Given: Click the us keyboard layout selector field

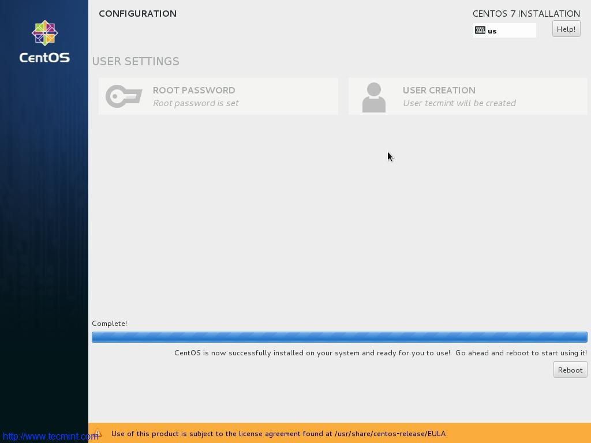Looking at the screenshot, I should 504,30.
